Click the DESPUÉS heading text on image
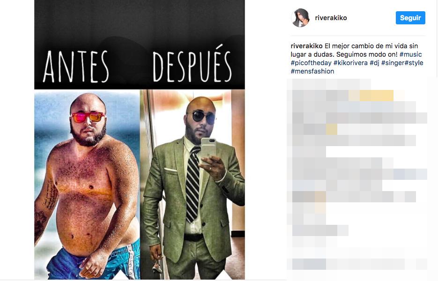 pos(192,64)
